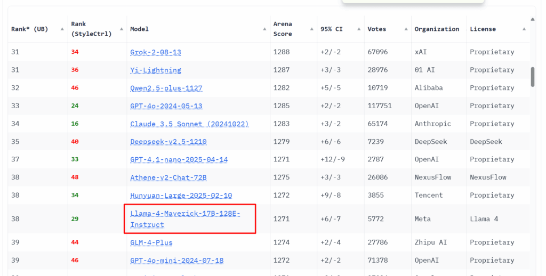Open the GPT-4o-2024-05-13 link
This screenshot has width=546, height=276.
pos(166,106)
